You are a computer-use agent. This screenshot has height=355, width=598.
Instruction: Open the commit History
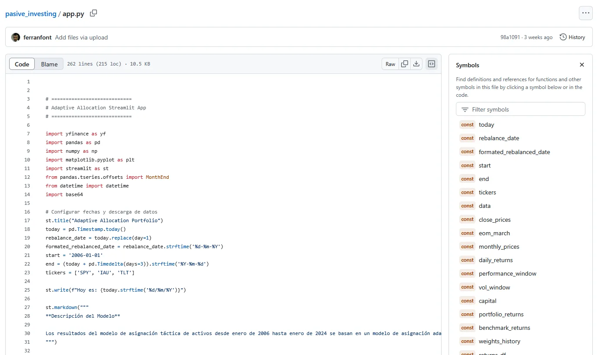pos(572,37)
